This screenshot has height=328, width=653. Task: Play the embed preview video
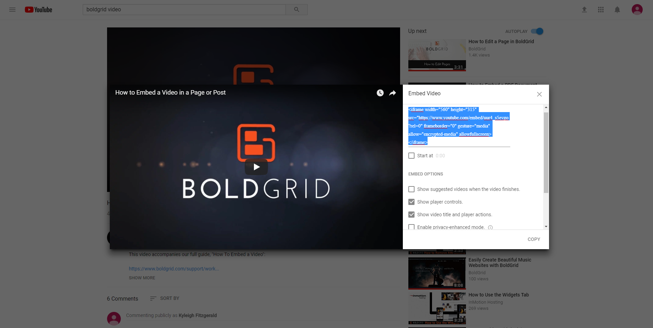(x=256, y=167)
